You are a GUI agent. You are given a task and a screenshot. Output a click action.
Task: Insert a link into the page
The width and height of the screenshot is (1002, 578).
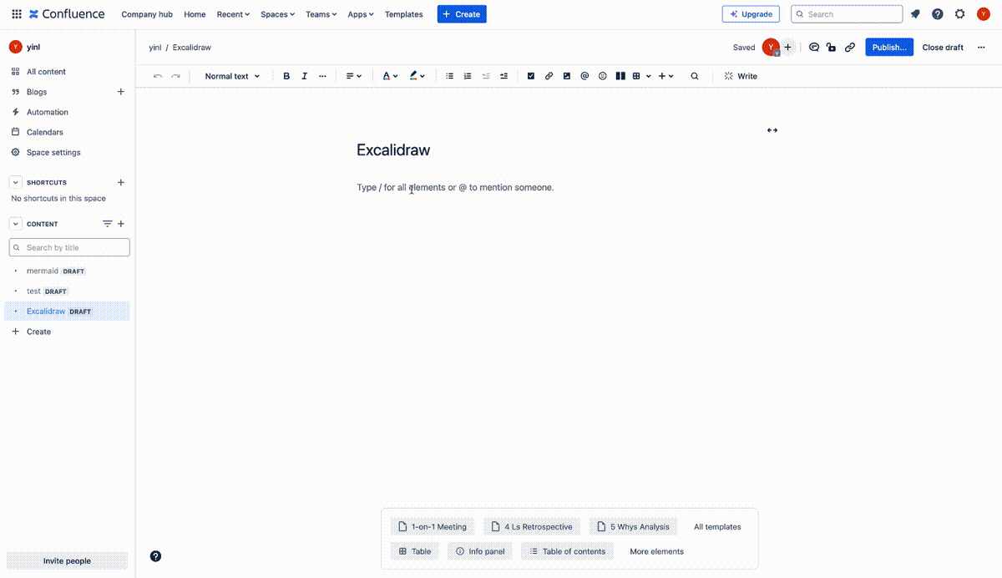click(x=549, y=76)
